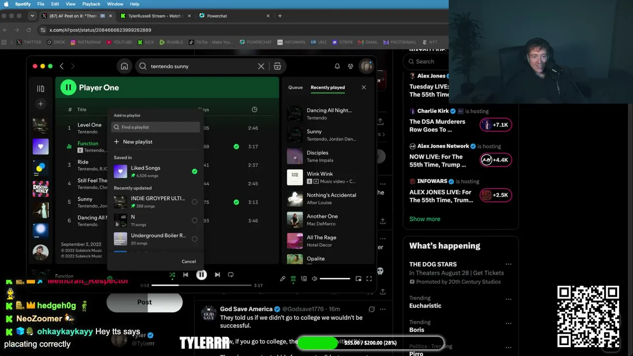Image resolution: width=633 pixels, height=356 pixels.
Task: Open the Spotify menu bar item
Action: (x=23, y=4)
